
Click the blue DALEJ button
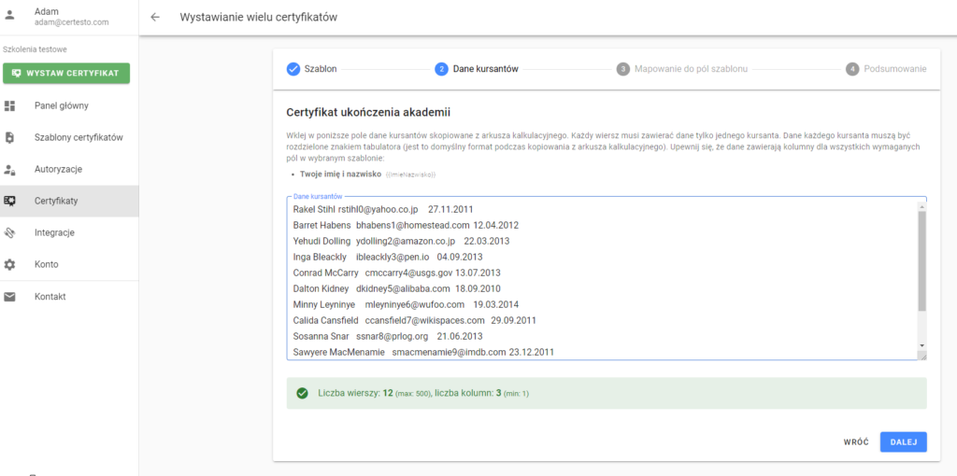click(x=904, y=442)
